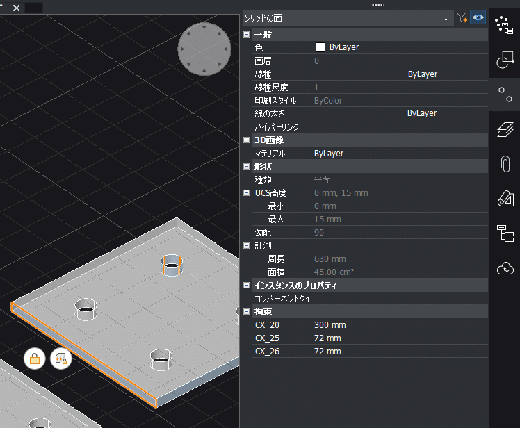Collapse the 形状 section

pos(246,167)
